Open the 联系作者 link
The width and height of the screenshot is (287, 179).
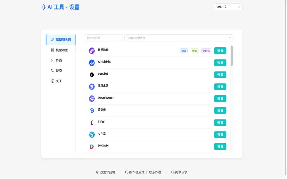(x=155, y=172)
